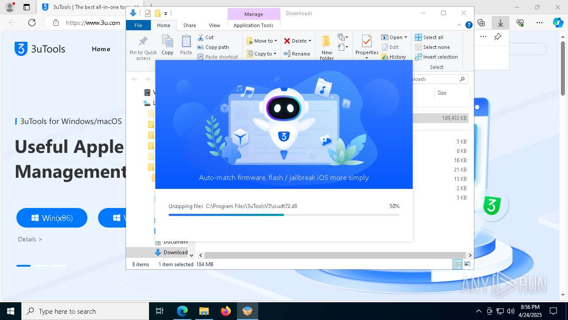Switch to the Share ribbon tab

coord(189,25)
